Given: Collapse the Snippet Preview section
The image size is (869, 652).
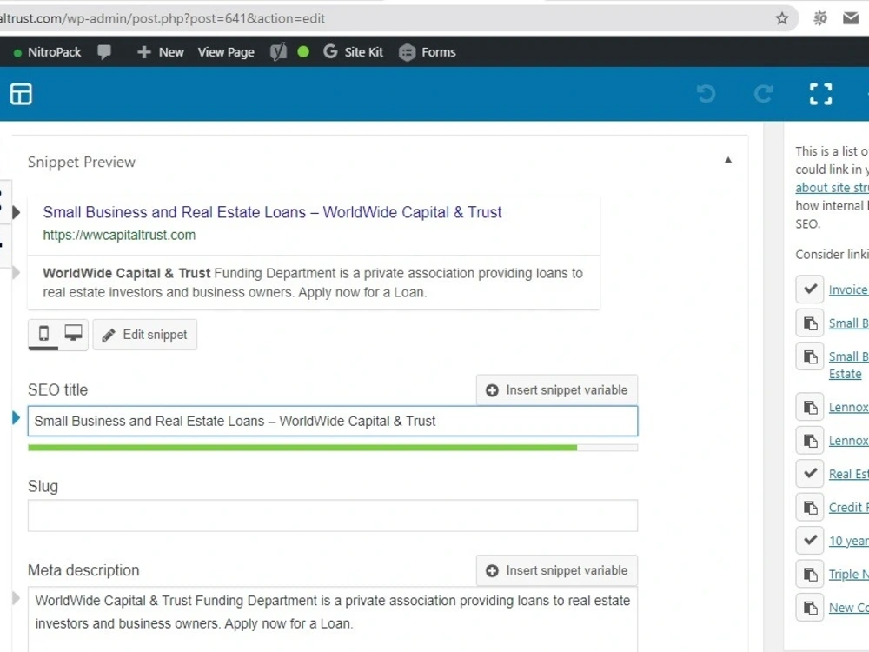Looking at the screenshot, I should (x=728, y=160).
